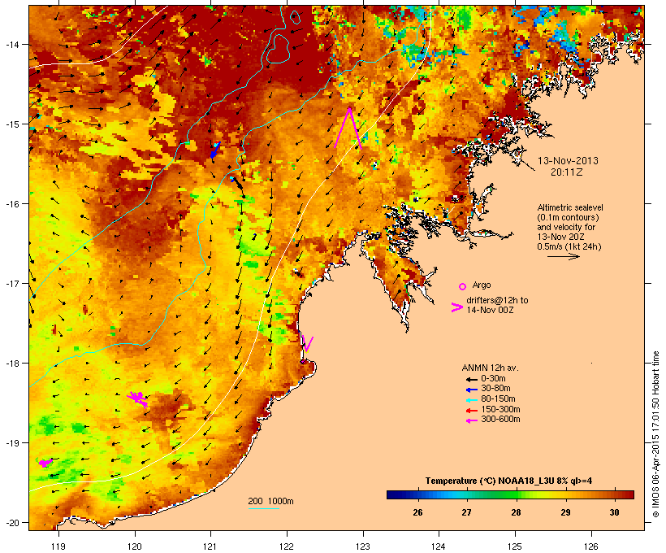Click latitude axis label -15

12,124
